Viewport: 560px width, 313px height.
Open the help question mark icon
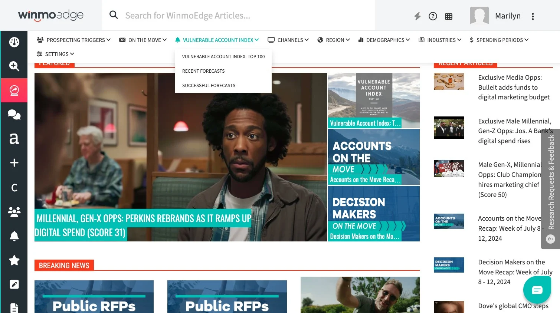433,16
